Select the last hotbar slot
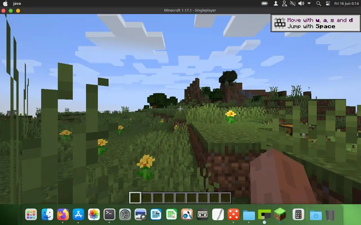 pyautogui.click(x=226, y=198)
